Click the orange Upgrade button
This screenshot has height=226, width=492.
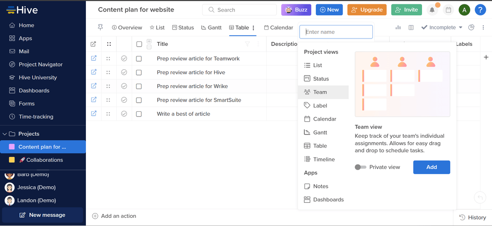(367, 10)
